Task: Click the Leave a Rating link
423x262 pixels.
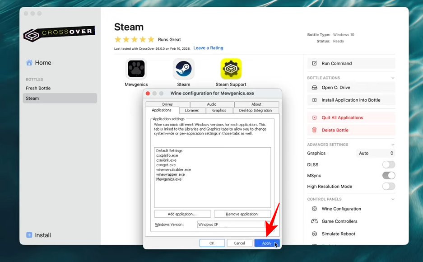Action: [x=208, y=48]
